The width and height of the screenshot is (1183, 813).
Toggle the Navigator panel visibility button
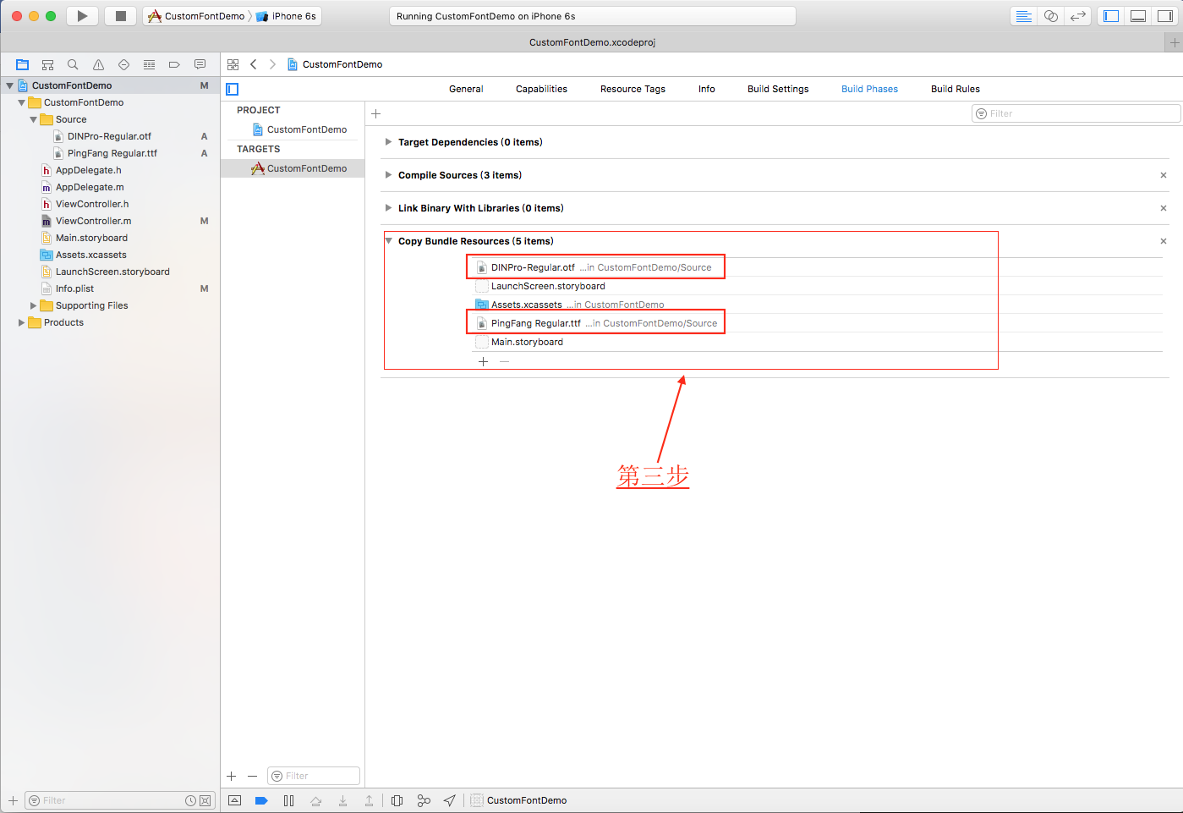[1111, 16]
